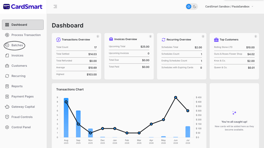Select Rolling Stone LTD customer row

pos(234,48)
